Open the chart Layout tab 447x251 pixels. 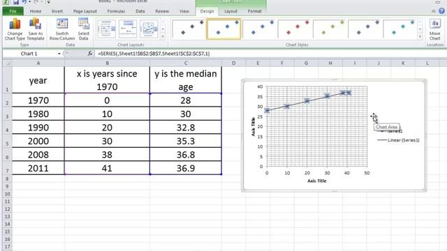[x=230, y=11]
